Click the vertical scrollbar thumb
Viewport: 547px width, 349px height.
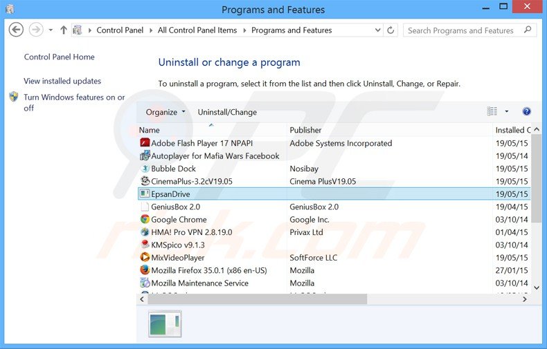[x=537, y=178]
